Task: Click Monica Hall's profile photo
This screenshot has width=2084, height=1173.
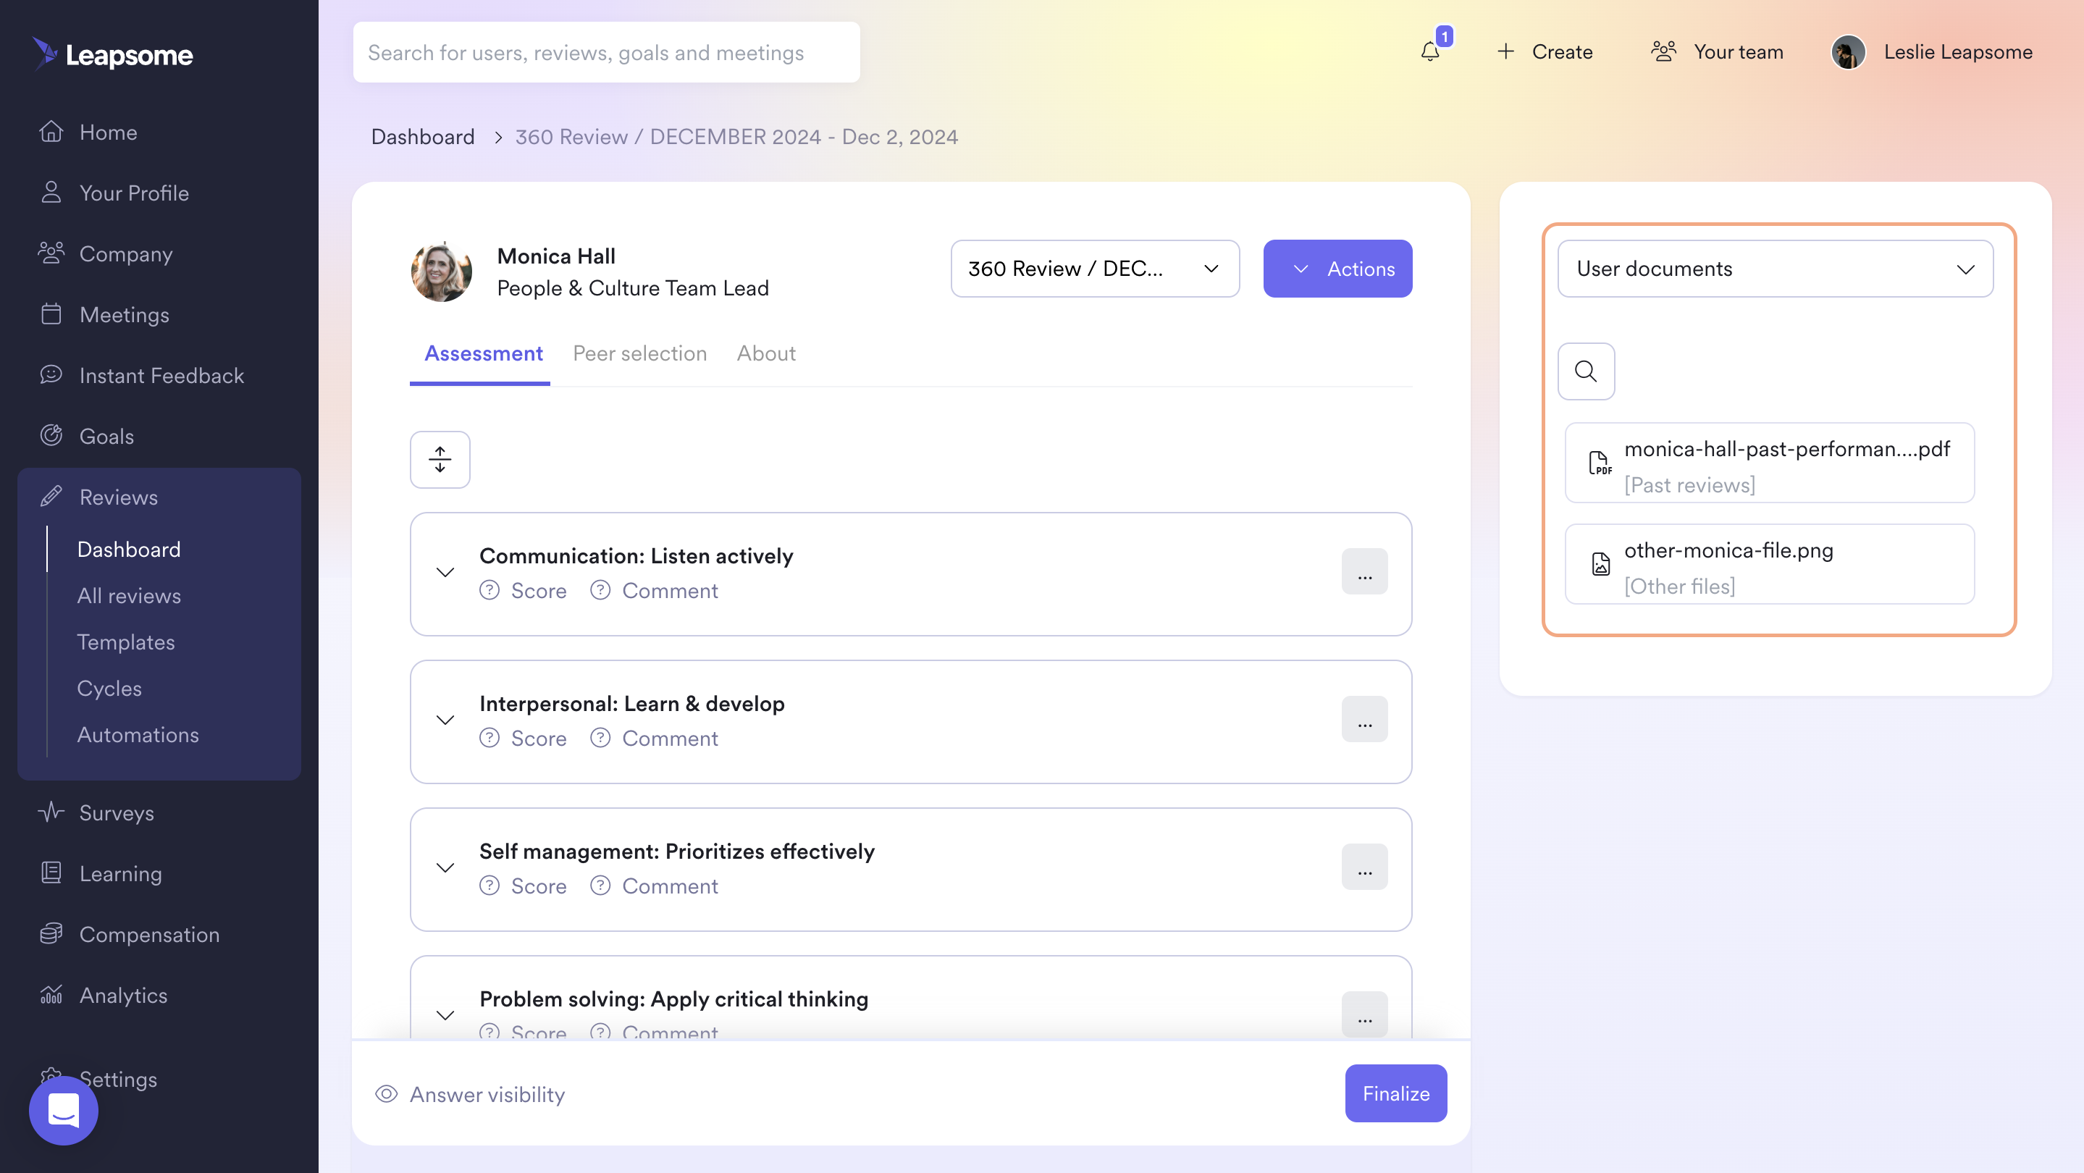Action: point(441,272)
